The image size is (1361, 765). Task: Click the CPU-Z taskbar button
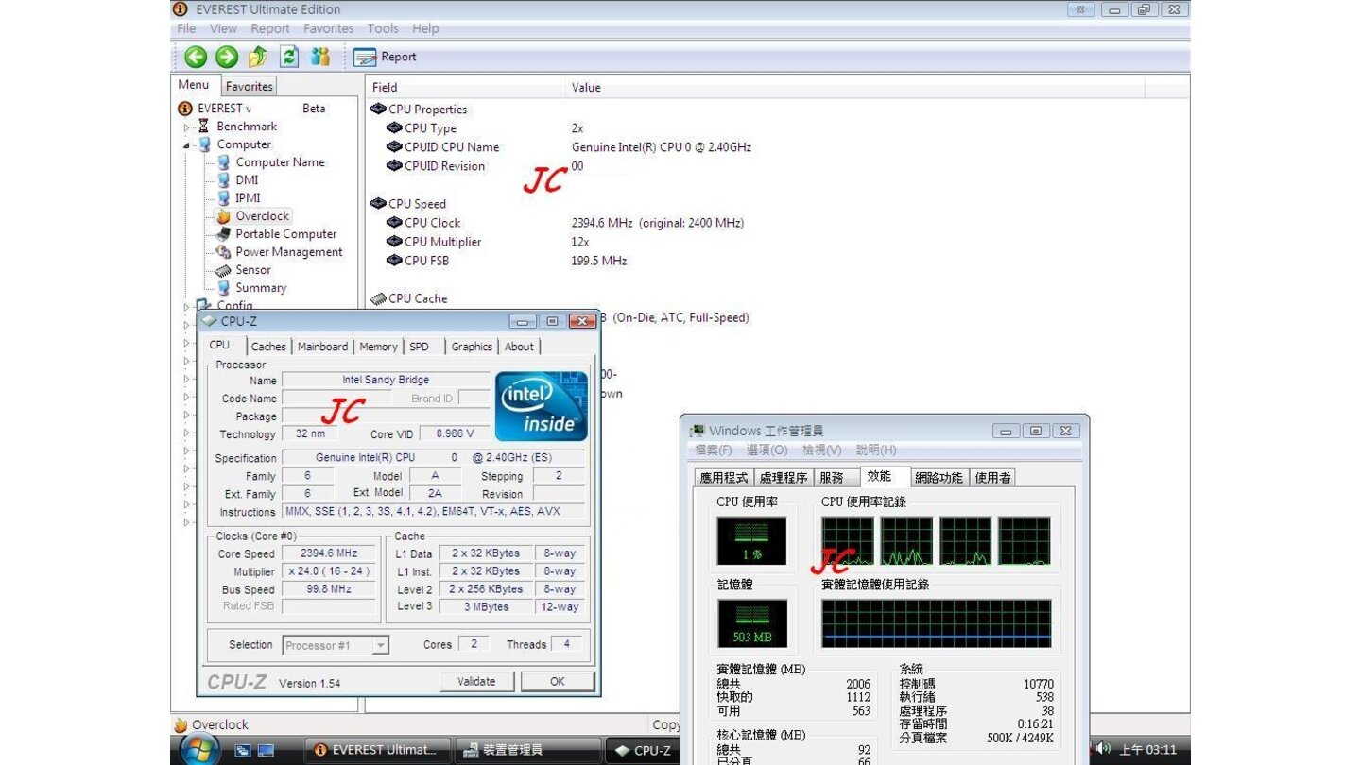coord(643,750)
